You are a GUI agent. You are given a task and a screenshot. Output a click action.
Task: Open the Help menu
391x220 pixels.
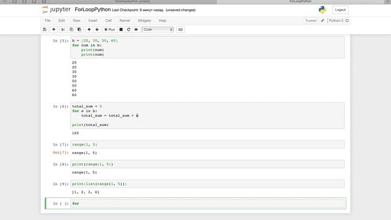coord(163,20)
